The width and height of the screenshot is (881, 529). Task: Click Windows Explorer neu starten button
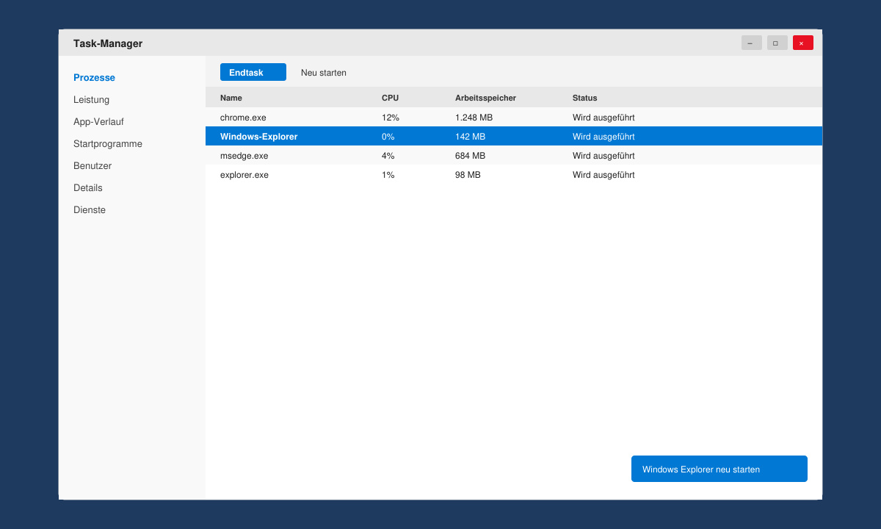pyautogui.click(x=719, y=469)
